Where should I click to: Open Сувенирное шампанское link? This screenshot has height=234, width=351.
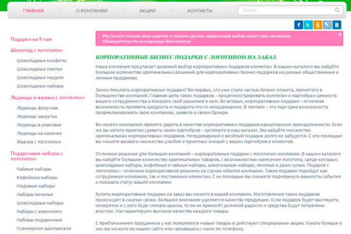point(44,229)
